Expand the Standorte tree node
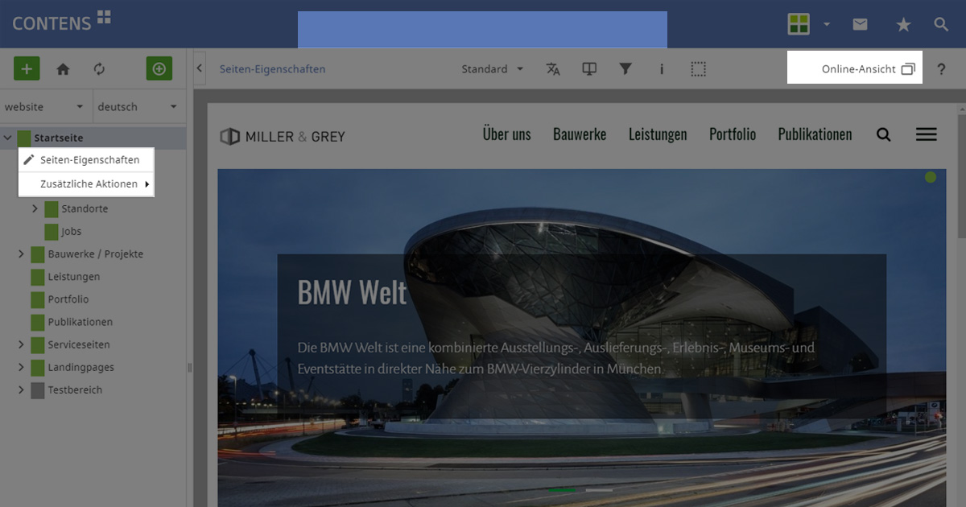 pyautogui.click(x=35, y=209)
